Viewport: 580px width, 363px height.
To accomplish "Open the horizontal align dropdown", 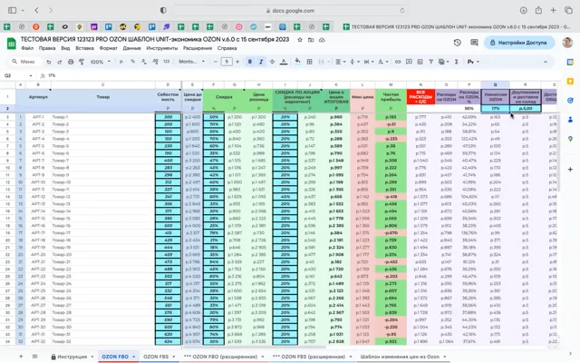I will (x=340, y=62).
